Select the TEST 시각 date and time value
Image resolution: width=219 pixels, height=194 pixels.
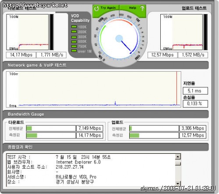click(x=83, y=157)
